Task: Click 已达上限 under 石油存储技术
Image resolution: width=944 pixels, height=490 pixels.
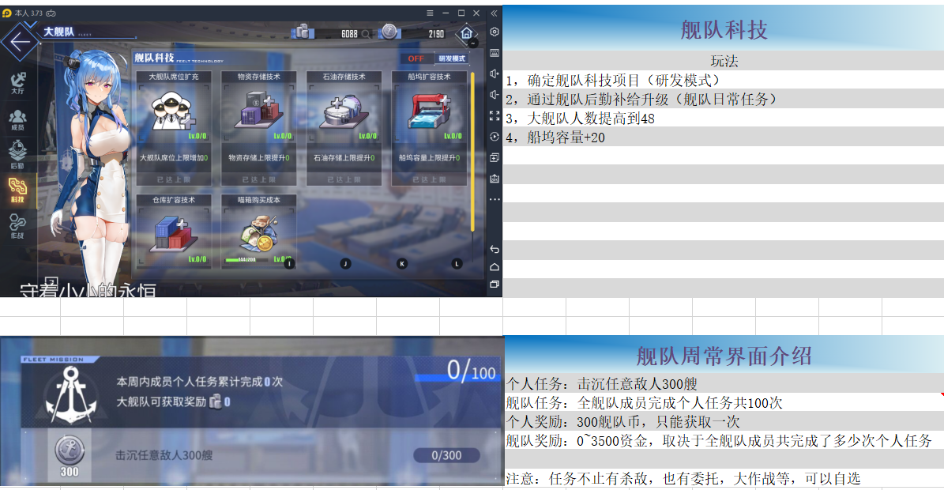Action: tap(344, 179)
